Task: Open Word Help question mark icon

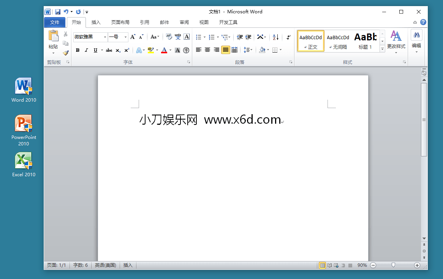Action: 423,22
